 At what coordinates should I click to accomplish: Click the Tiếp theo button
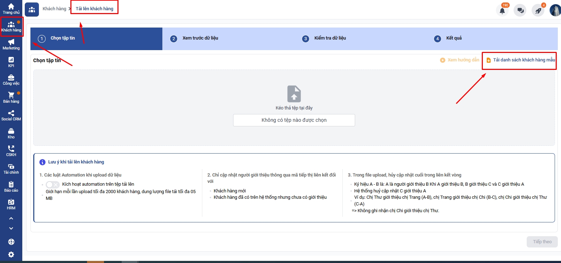[x=542, y=242]
